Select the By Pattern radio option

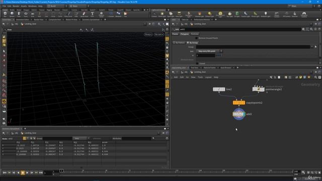tap(179, 43)
